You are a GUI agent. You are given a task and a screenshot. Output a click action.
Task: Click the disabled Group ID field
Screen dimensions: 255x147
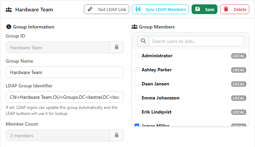click(58, 47)
